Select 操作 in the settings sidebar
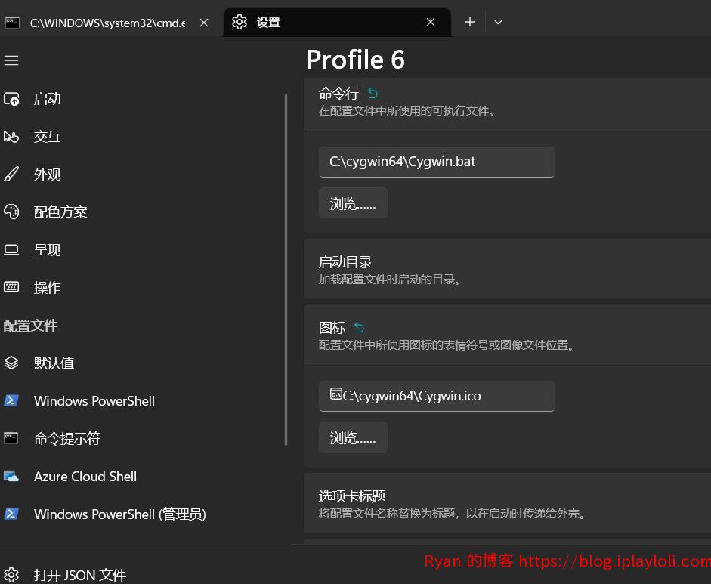Viewport: 711px width, 584px height. click(141, 287)
